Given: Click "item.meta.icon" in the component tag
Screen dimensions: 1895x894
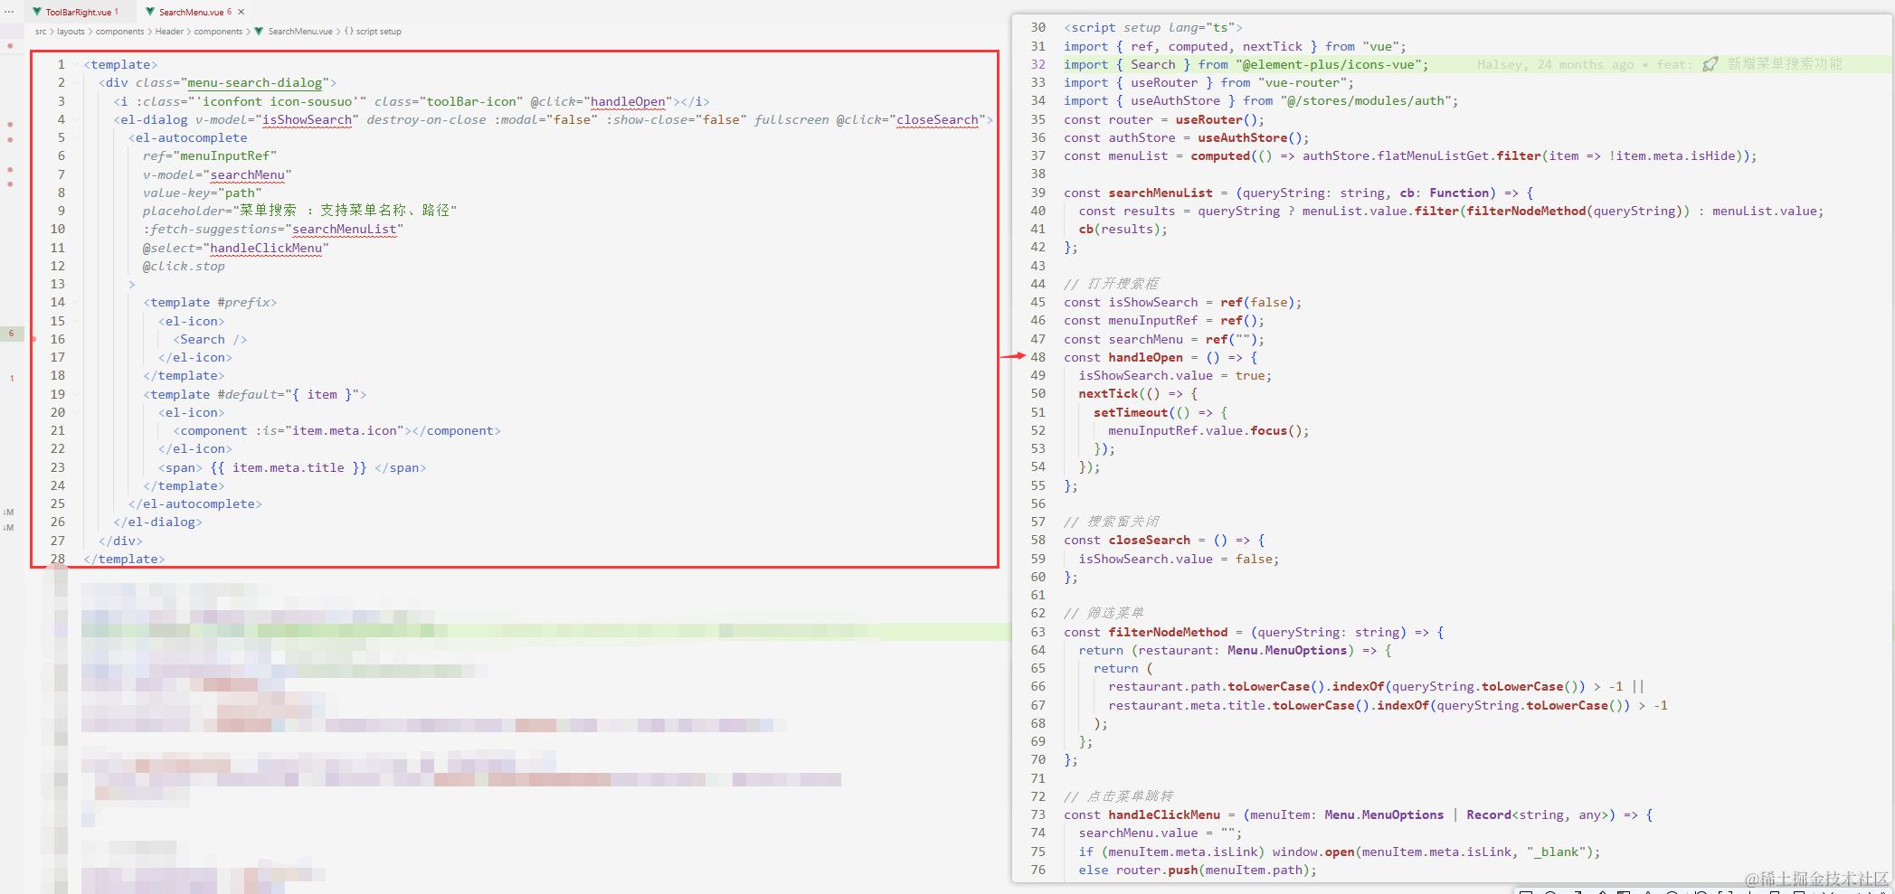Looking at the screenshot, I should point(344,431).
